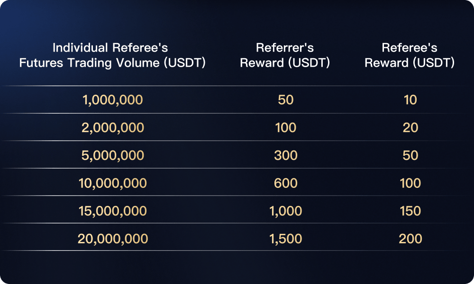The height and width of the screenshot is (284, 474).
Task: Select Referrer's Reward 100 in the 2,000,000 row
Action: coord(285,128)
